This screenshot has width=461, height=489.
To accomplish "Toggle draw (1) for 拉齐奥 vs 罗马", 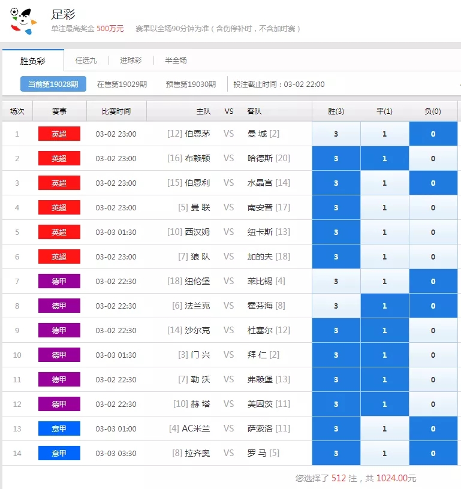I will pyautogui.click(x=385, y=454).
